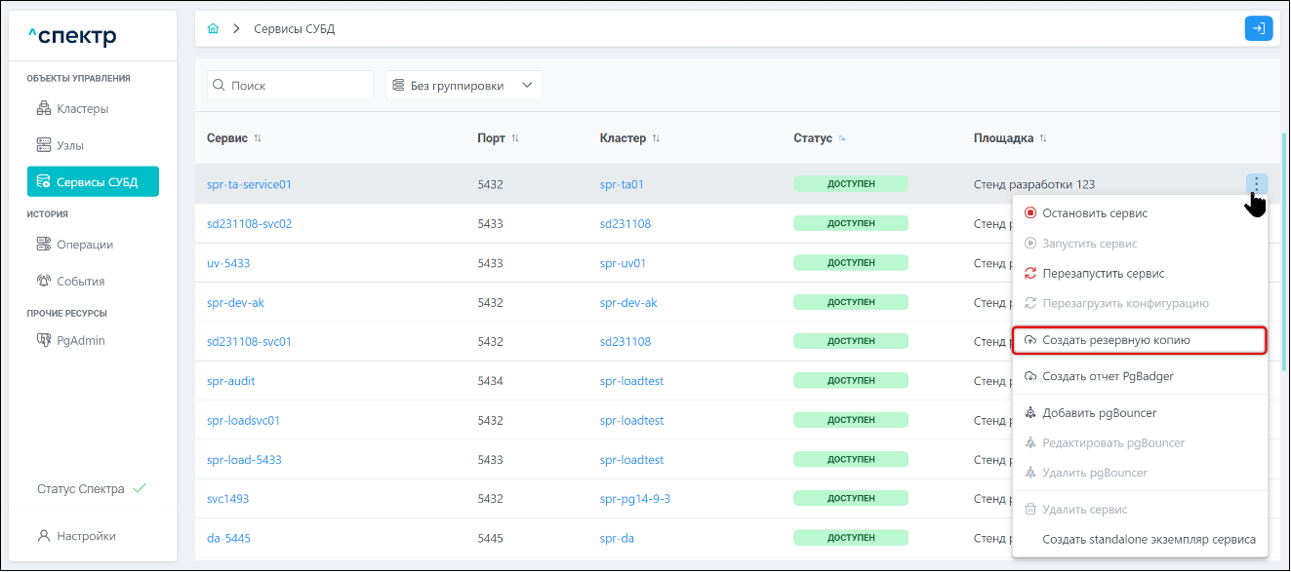
Task: Open three-dot menu for spr-ta-service01
Action: pos(1256,184)
